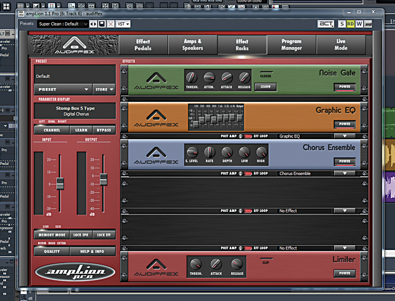Viewport: 395px width, 301px height.
Task: Toggle the Noise Gate POWER switch
Action: [x=345, y=87]
